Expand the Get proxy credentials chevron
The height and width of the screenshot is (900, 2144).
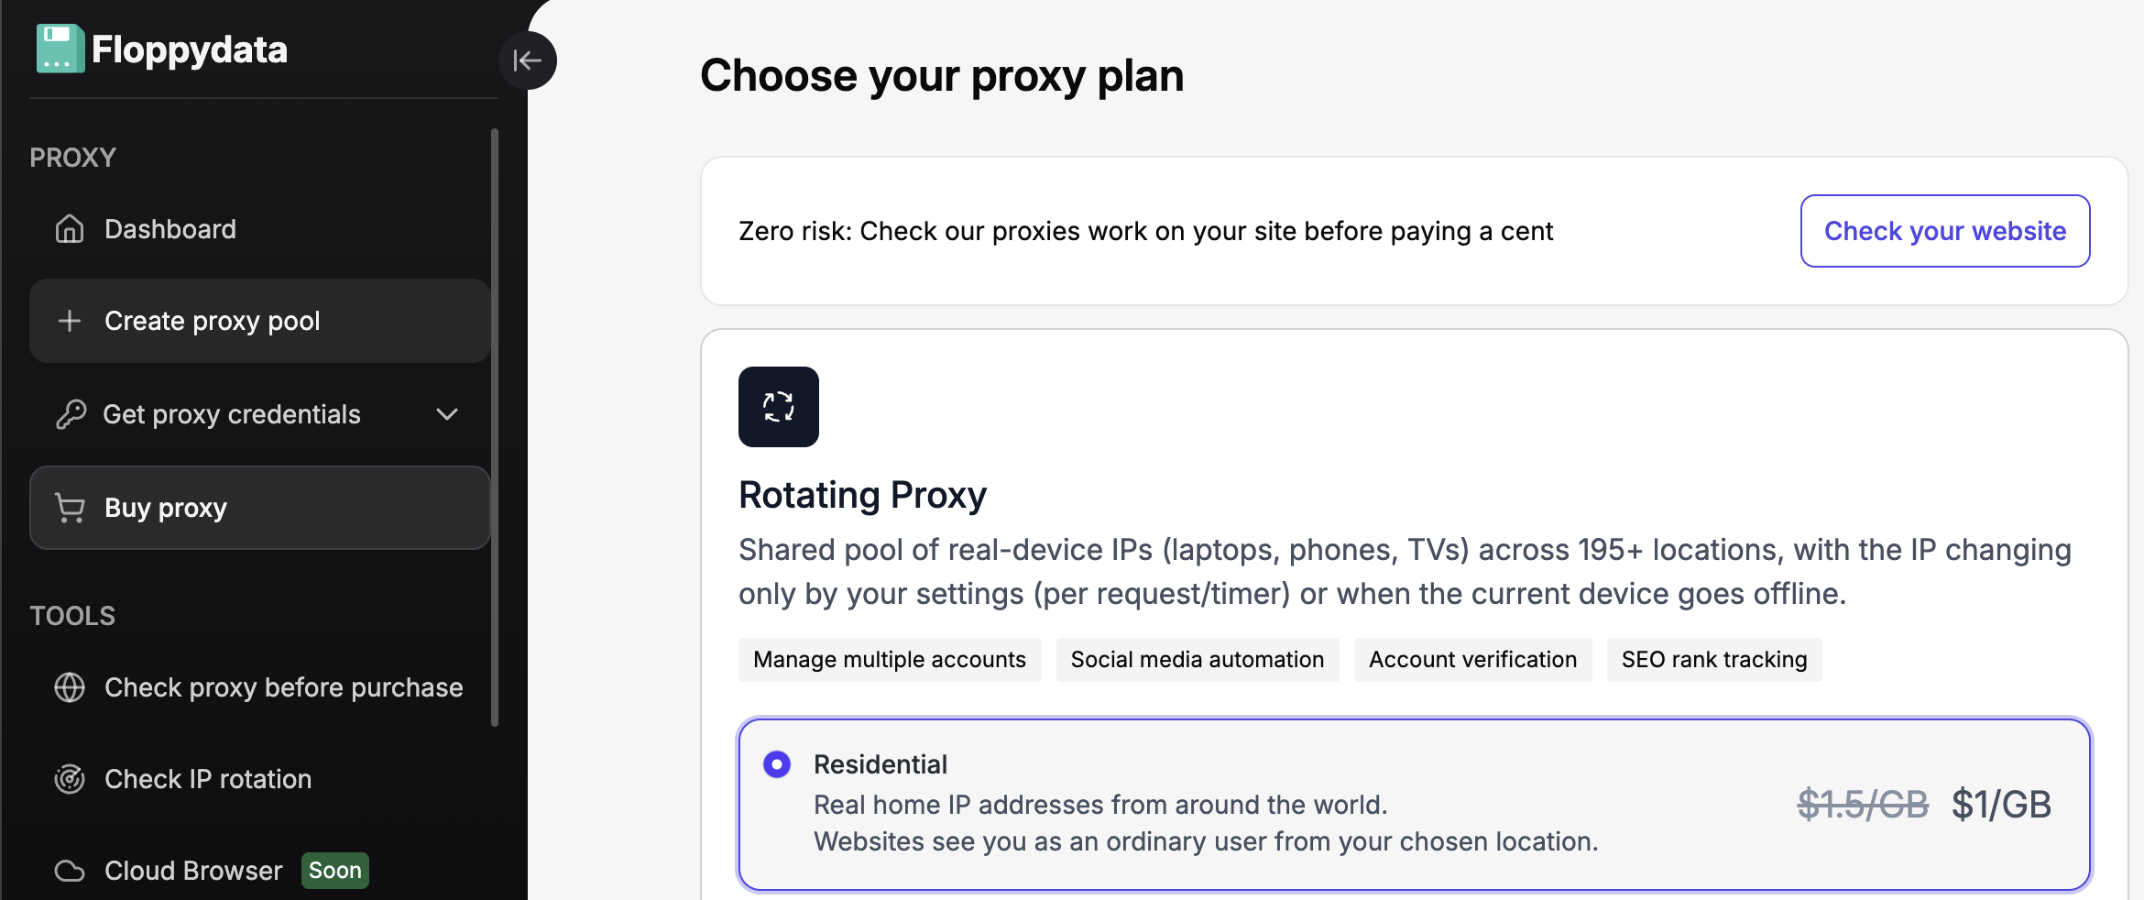click(x=447, y=414)
